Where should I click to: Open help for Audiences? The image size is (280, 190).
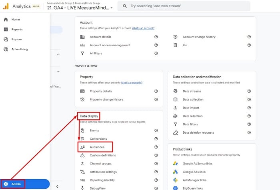point(156,147)
